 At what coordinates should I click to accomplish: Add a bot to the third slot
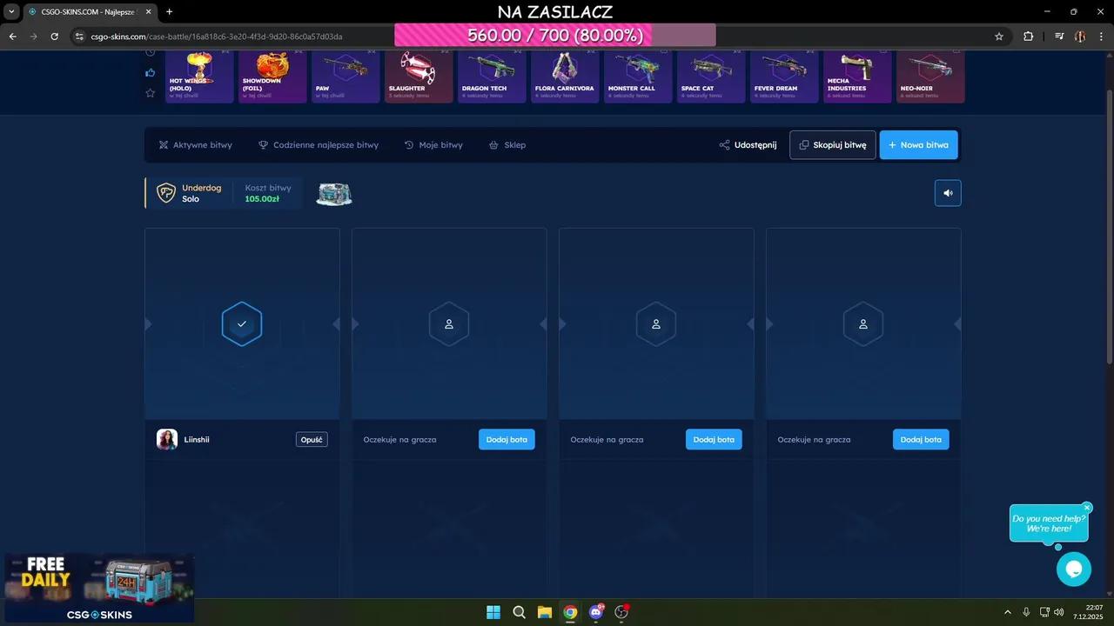tap(714, 440)
